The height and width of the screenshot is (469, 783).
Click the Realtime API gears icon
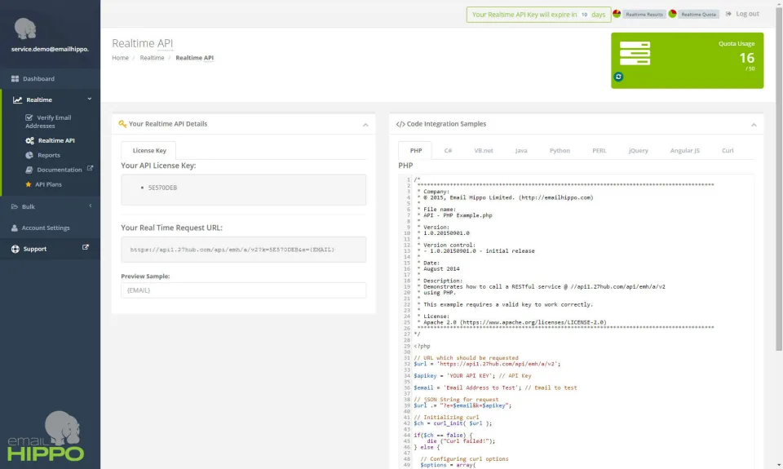(29, 141)
